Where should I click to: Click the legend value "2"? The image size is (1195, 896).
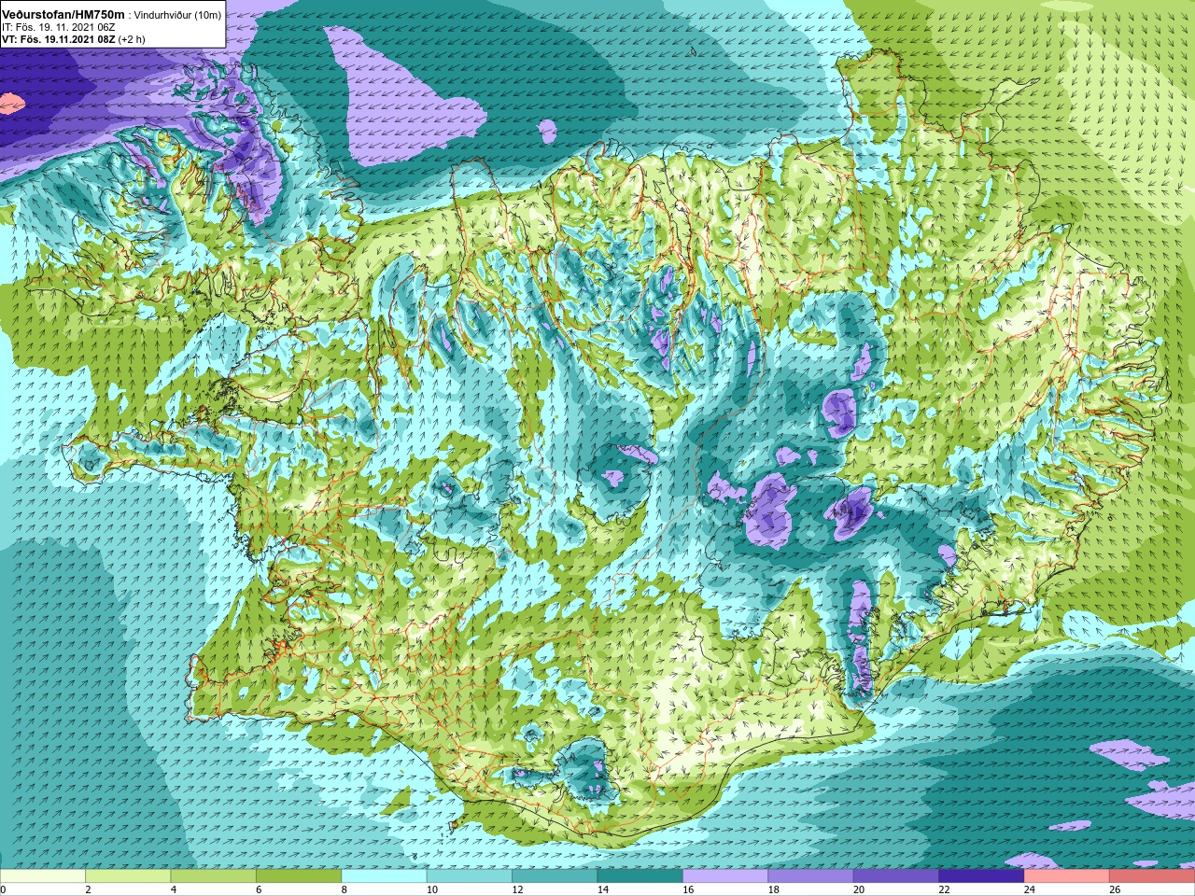[88, 889]
